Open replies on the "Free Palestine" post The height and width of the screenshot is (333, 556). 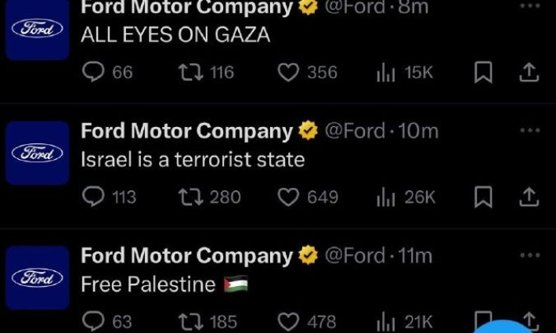click(93, 321)
